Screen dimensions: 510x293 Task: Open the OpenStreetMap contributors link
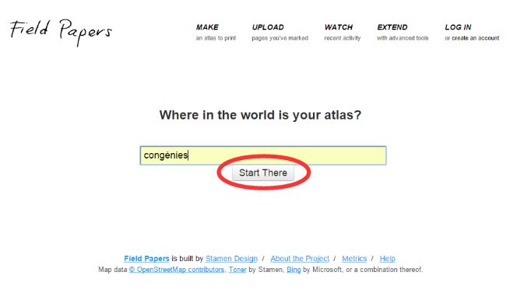177,270
